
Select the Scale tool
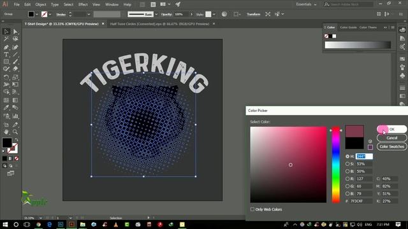[x=15, y=77]
